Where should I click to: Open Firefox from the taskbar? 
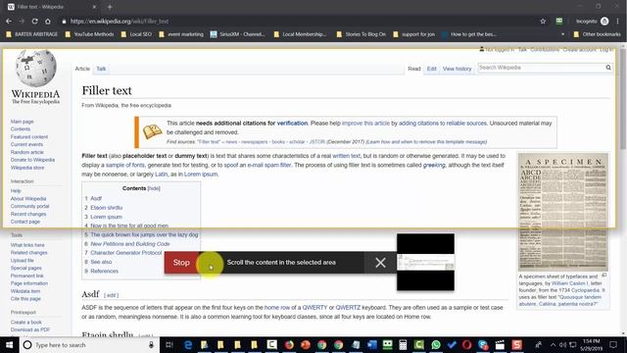pyautogui.click(x=290, y=345)
